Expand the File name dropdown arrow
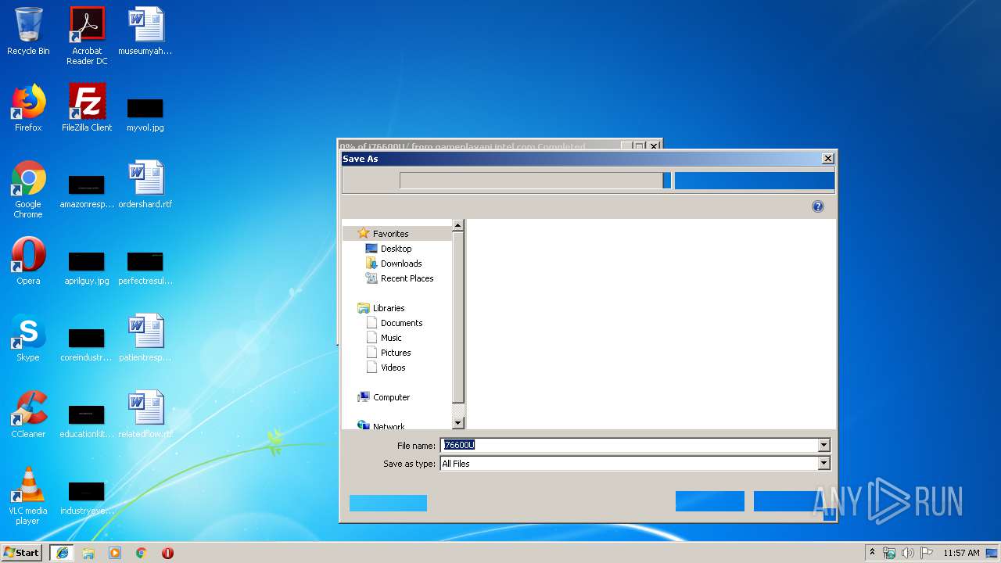This screenshot has height=563, width=1001. 823,445
